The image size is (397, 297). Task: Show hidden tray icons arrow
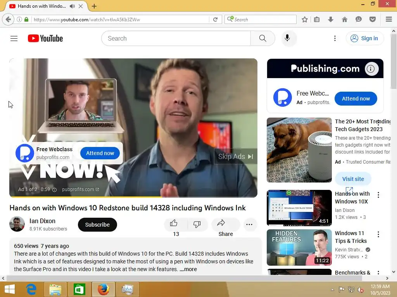tap(332, 290)
